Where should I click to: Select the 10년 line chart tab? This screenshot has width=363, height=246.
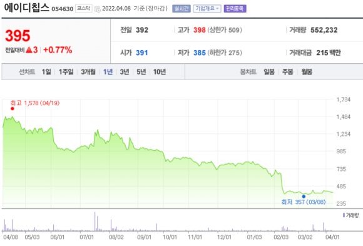tap(160, 72)
